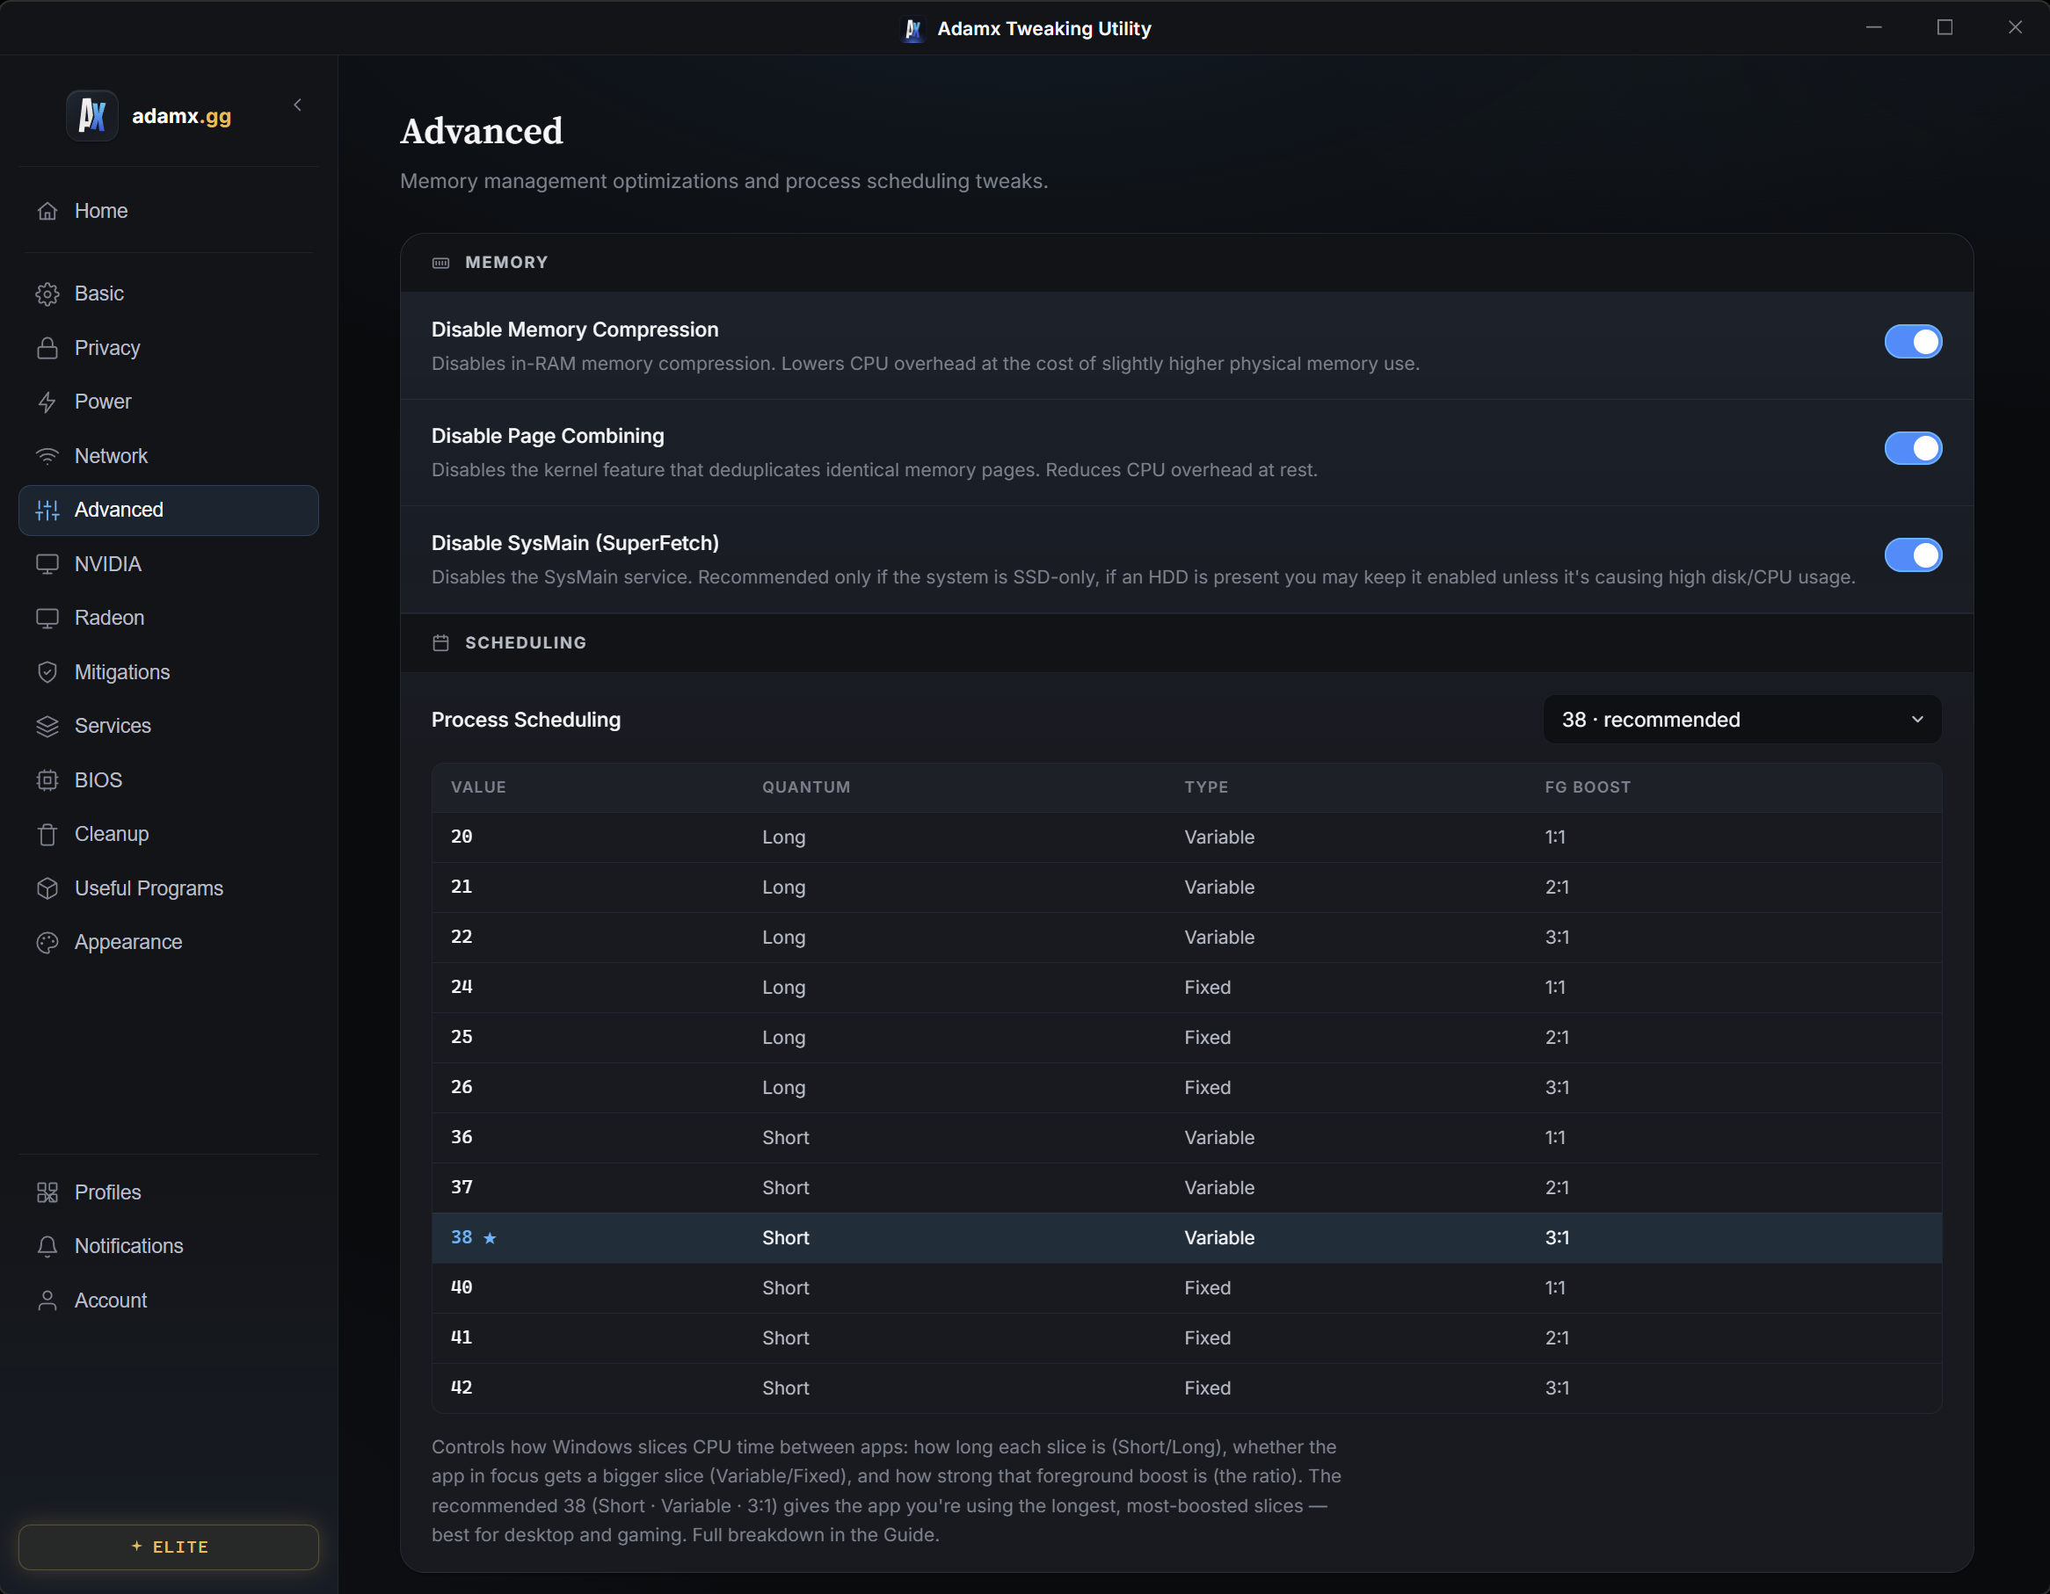Screen dimensions: 2050x1594
Task: Go to the Basic tweaks label
Action: coord(99,293)
